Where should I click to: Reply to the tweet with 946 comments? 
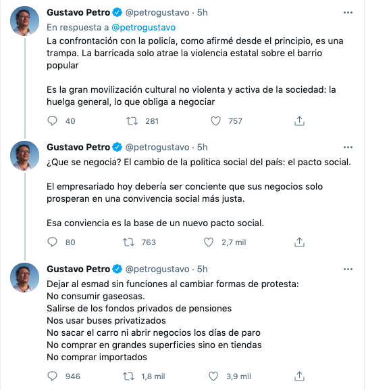tap(52, 376)
